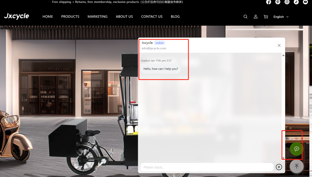
Task: Click the green chat bubble button
Action: 296,149
